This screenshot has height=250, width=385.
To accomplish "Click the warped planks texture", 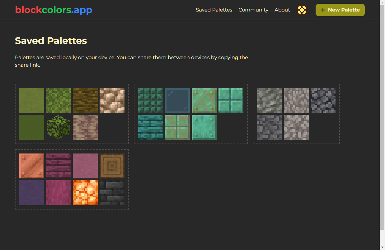I will pos(150,127).
